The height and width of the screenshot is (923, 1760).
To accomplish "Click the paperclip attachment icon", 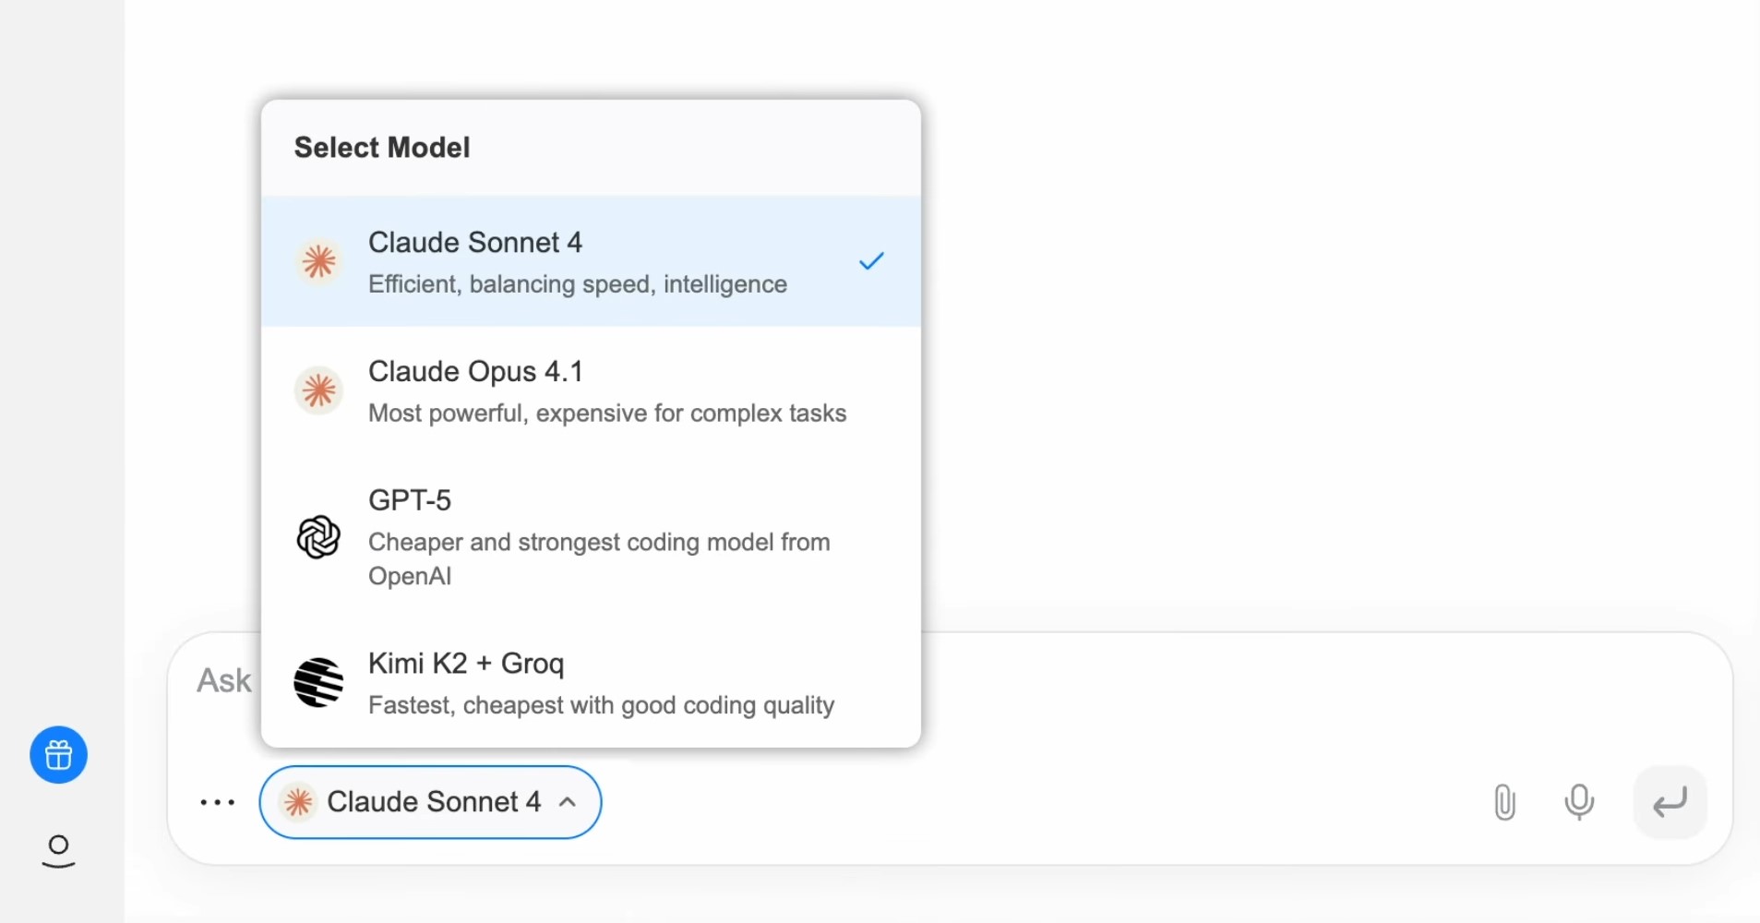I will [x=1504, y=802].
